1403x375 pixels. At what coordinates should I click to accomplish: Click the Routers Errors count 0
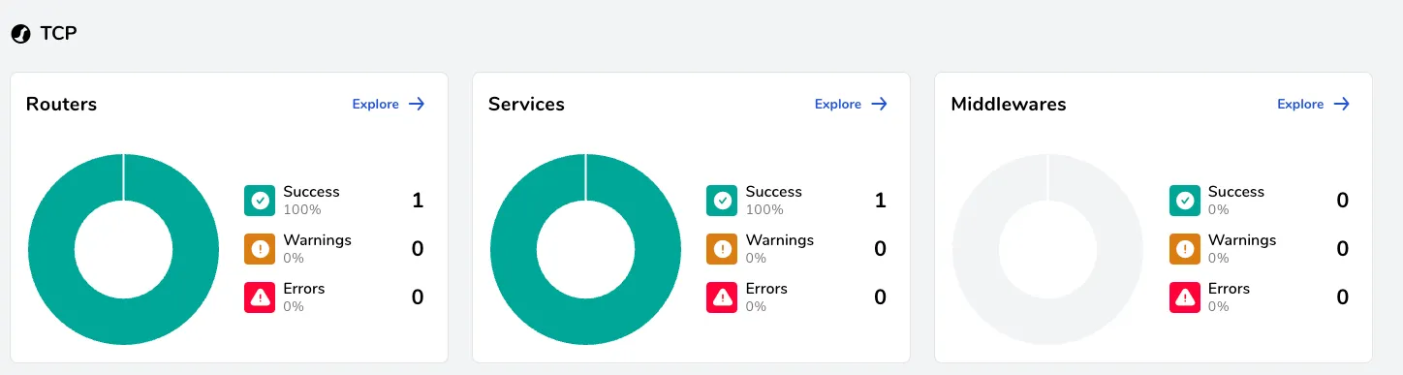[x=418, y=297]
